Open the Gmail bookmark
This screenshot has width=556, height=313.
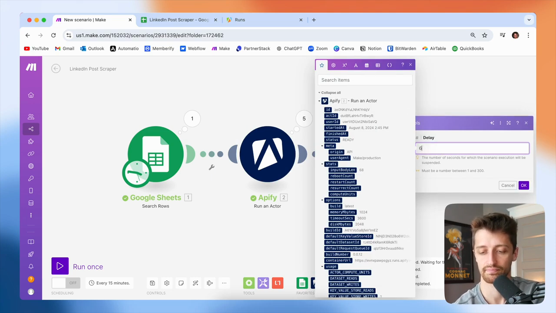pos(64,49)
